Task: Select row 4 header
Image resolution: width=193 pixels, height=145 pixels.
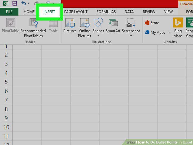Action: pos(6,73)
